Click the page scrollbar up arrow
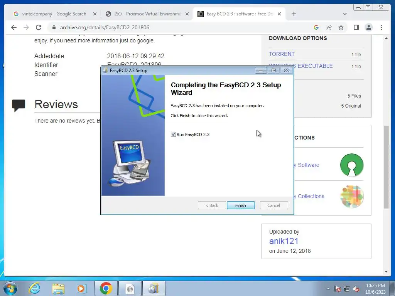The height and width of the screenshot is (296, 395). (386, 38)
